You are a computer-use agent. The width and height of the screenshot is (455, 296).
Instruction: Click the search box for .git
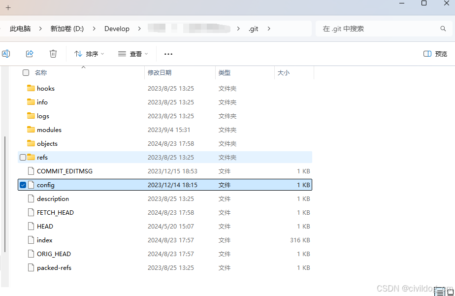[x=377, y=29]
